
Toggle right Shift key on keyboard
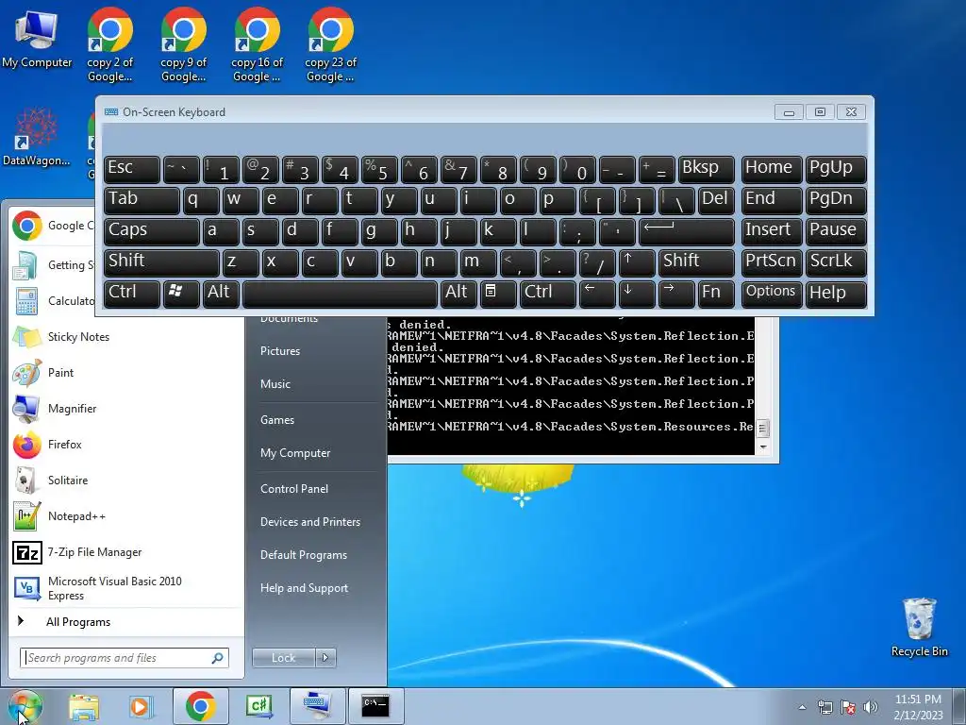697,262
